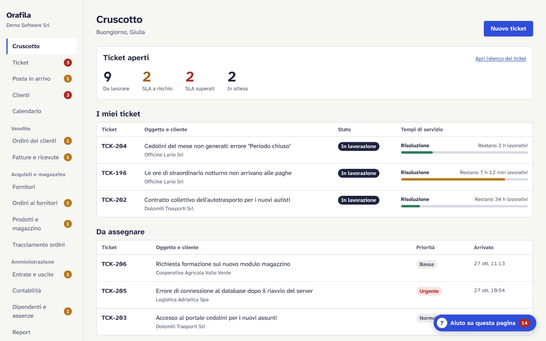Click the Bassa priority tag
Viewport: 546px width, 341px height.
(x=426, y=264)
